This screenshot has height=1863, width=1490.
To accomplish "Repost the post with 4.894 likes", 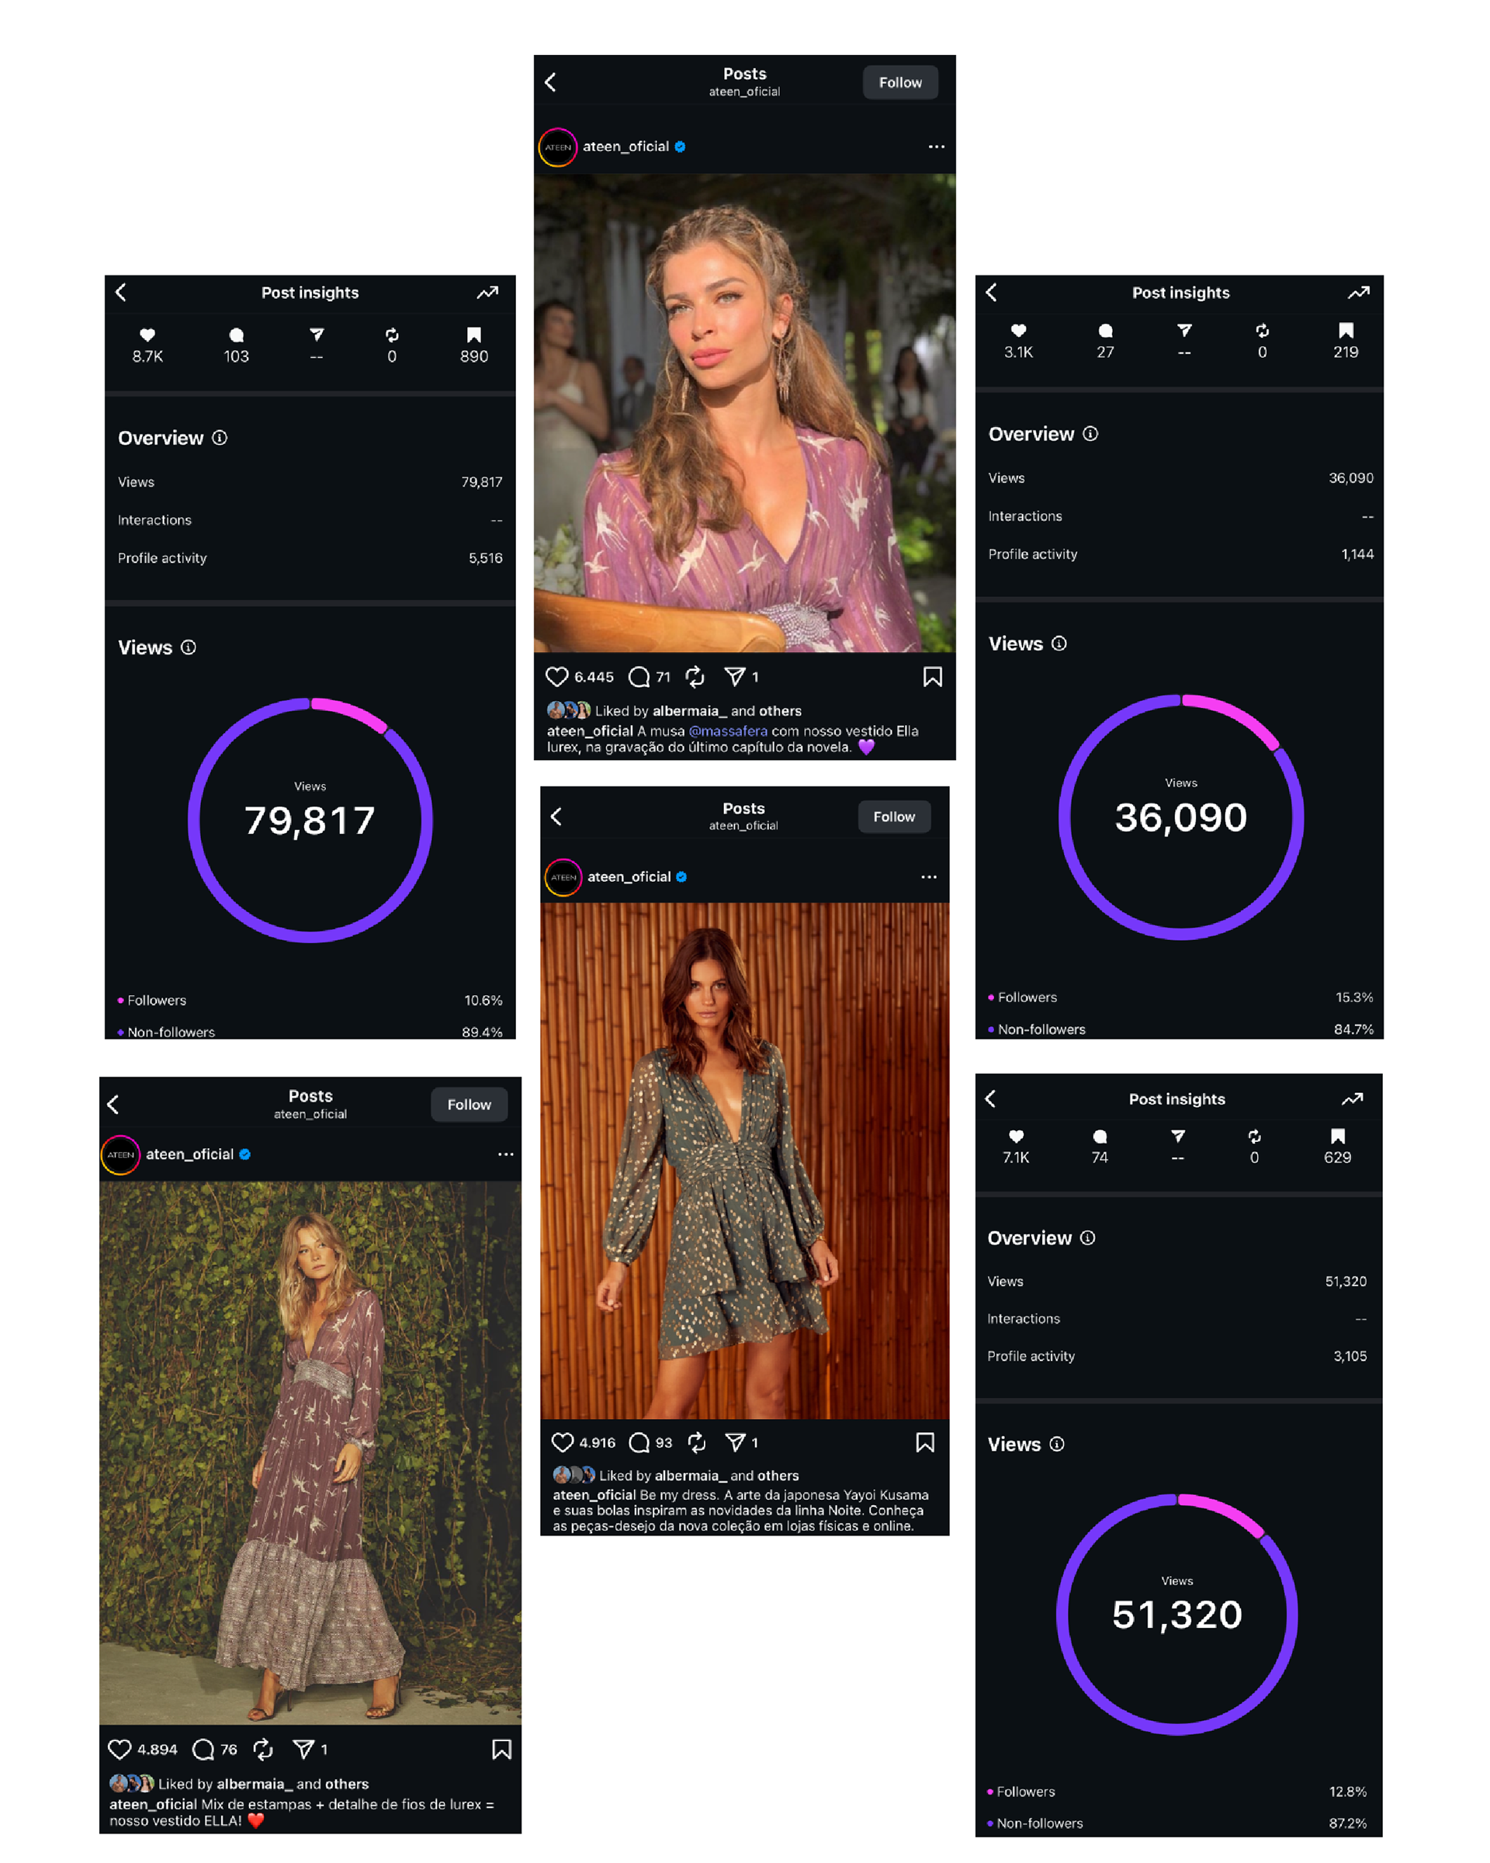I will [263, 1750].
